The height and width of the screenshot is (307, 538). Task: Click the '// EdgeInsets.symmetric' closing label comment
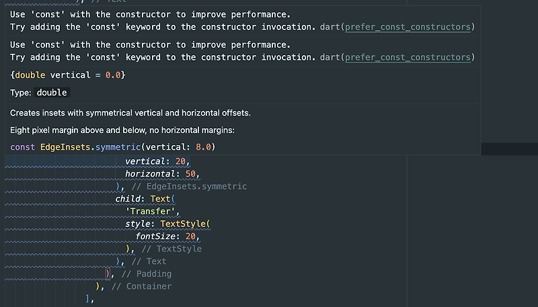click(x=189, y=186)
